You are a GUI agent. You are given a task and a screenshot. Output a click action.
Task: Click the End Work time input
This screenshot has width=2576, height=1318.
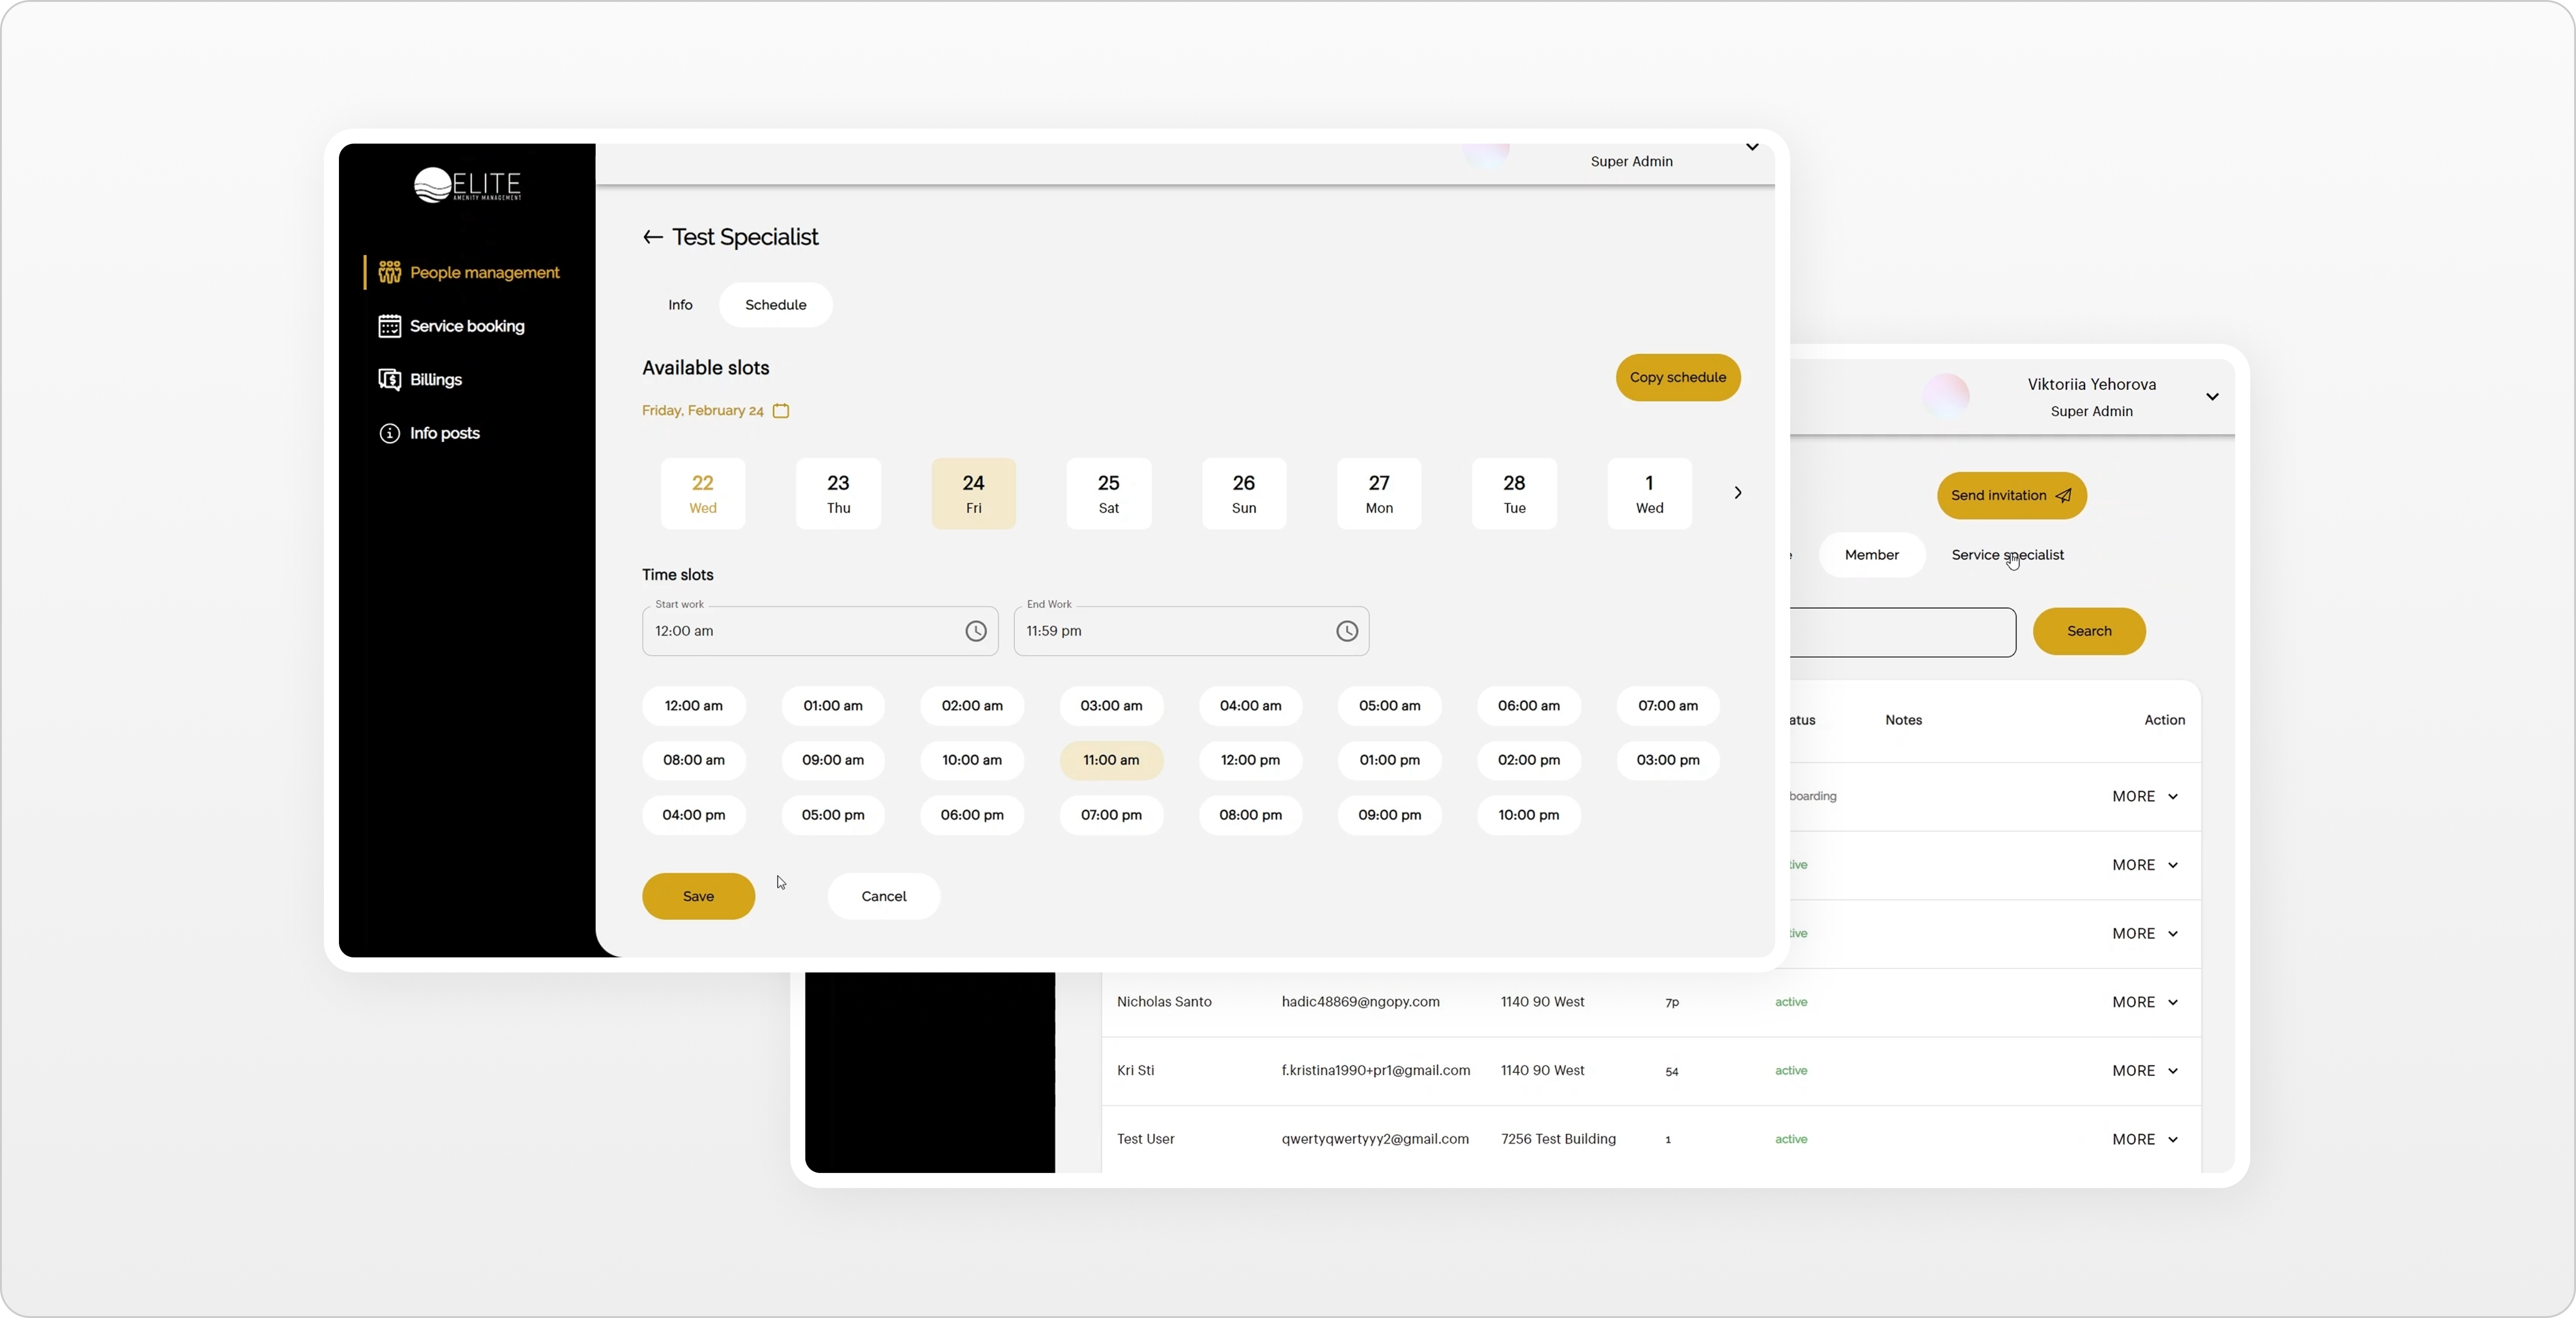pyautogui.click(x=1191, y=631)
